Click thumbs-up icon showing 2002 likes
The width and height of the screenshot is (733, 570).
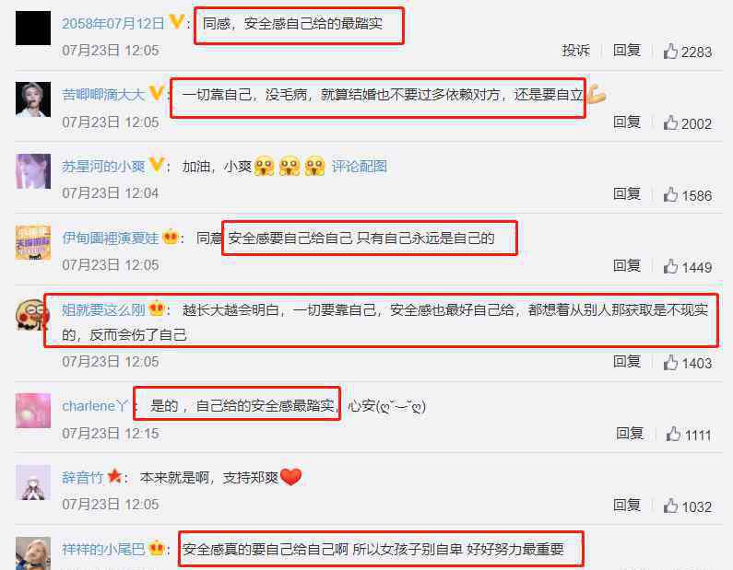(x=670, y=122)
